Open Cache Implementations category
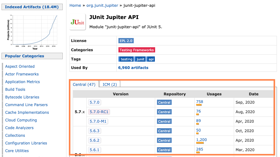 tap(27, 113)
